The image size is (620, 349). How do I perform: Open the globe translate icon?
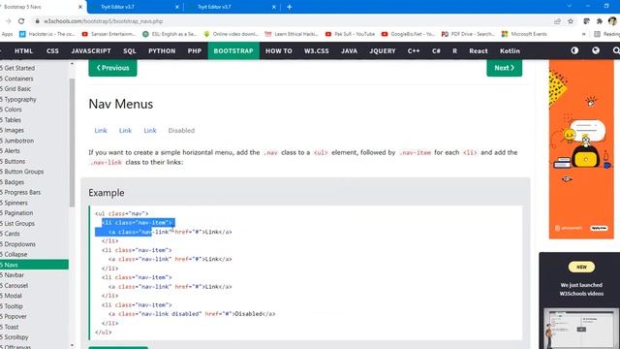click(596, 50)
